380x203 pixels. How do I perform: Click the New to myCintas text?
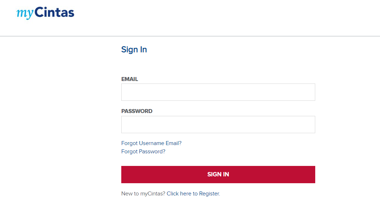143,194
